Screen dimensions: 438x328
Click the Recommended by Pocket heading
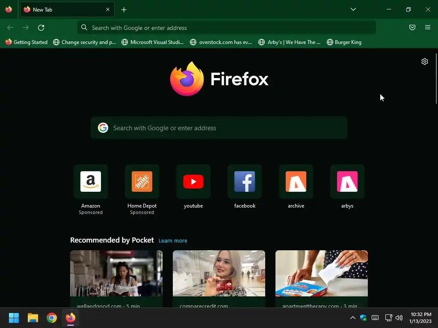click(x=112, y=240)
